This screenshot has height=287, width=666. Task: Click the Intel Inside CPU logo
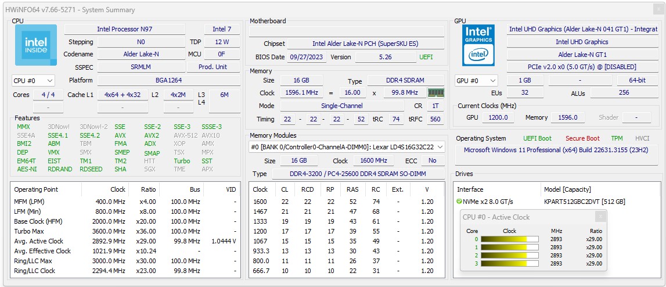coord(36,45)
